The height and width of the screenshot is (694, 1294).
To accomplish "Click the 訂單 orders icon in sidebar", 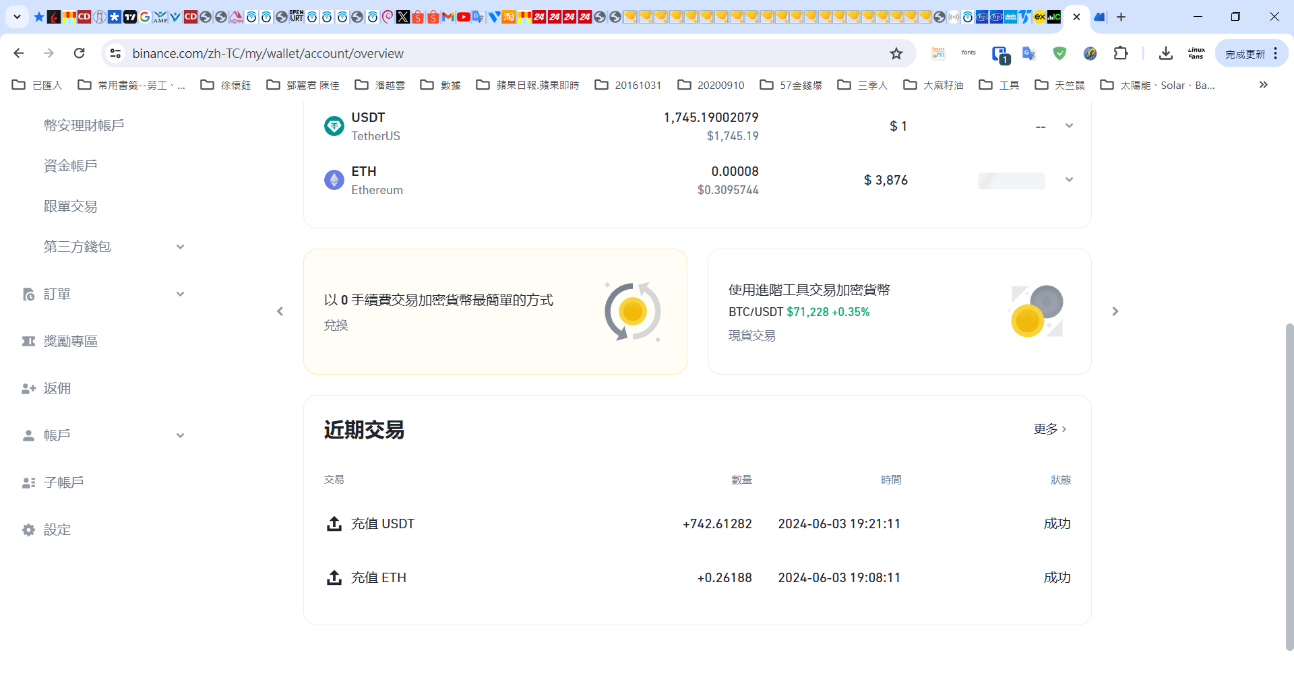I will click(x=28, y=294).
